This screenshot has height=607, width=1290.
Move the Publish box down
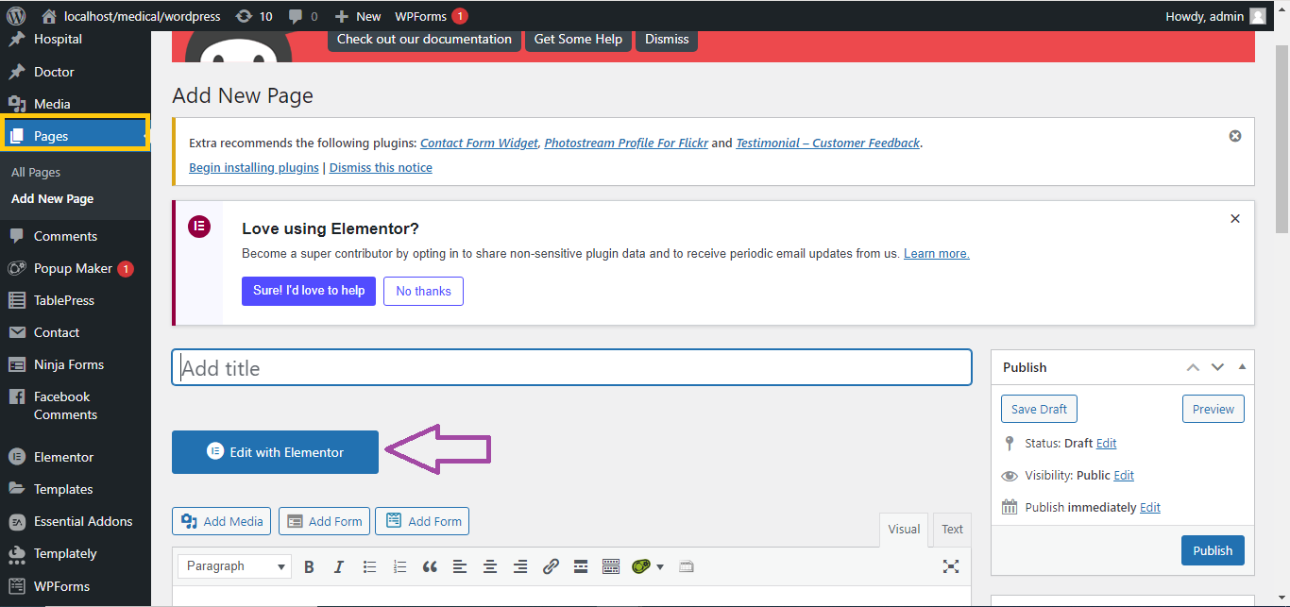tap(1217, 367)
